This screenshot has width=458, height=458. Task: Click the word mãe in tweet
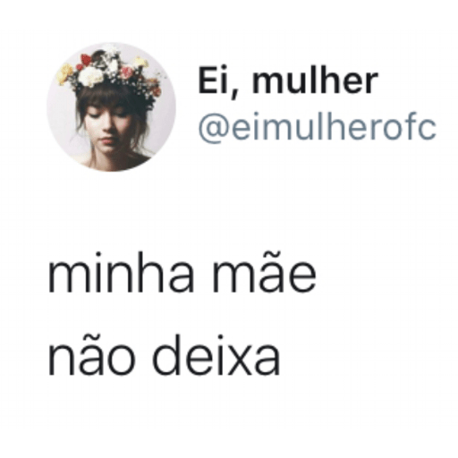[x=264, y=273]
